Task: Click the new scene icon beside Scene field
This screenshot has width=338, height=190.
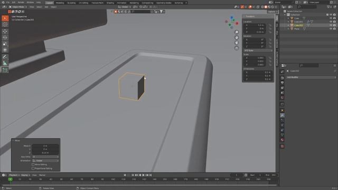Action: click(x=297, y=2)
